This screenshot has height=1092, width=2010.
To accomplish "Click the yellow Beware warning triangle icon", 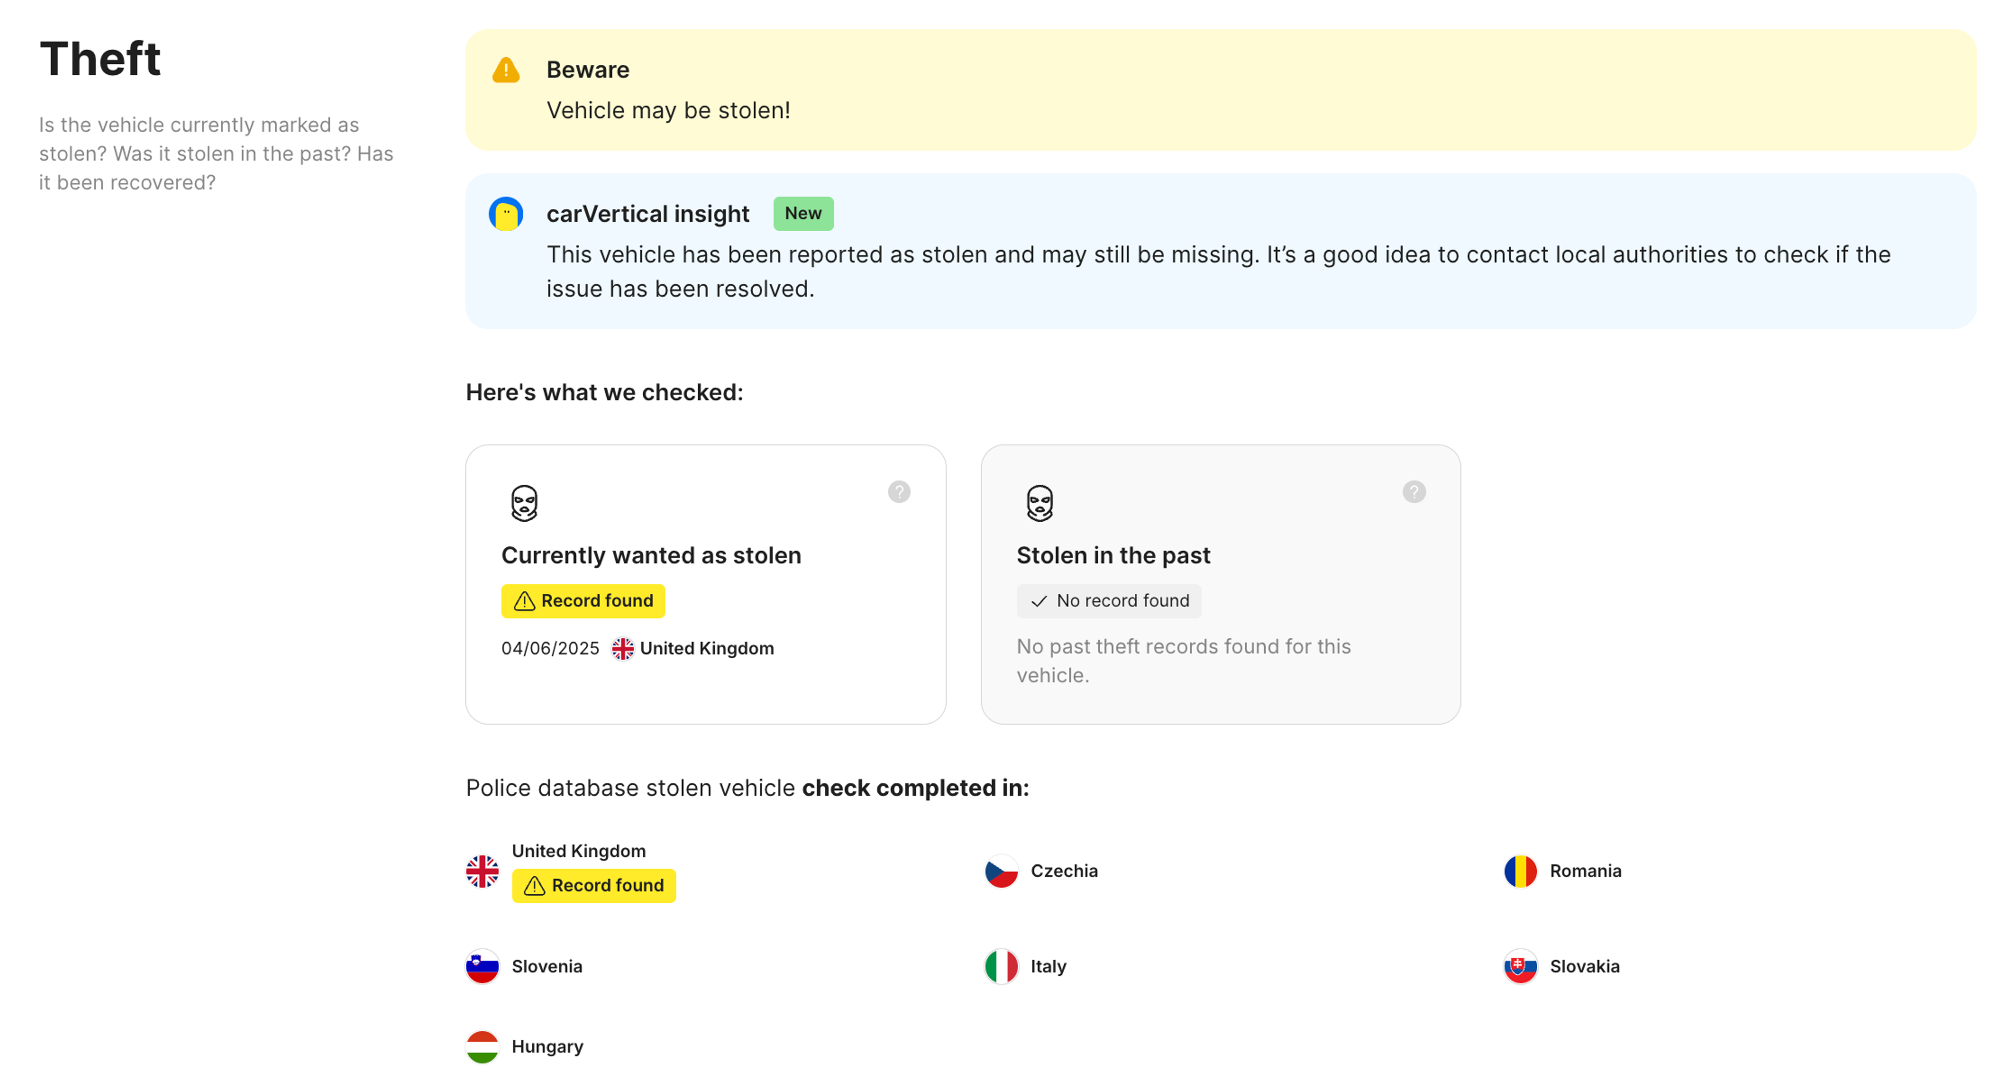I will [x=506, y=70].
